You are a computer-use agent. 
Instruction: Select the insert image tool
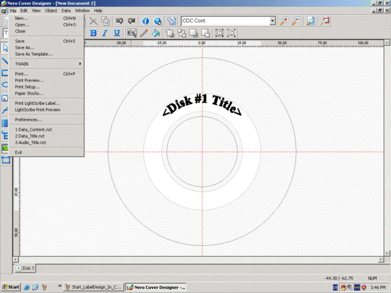click(x=5, y=148)
